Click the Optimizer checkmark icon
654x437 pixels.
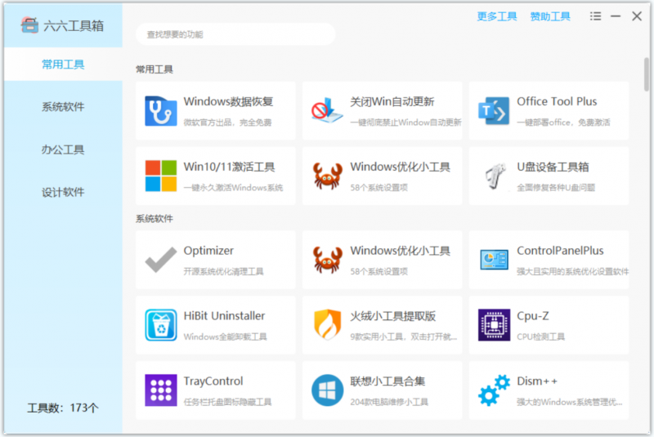click(x=160, y=260)
